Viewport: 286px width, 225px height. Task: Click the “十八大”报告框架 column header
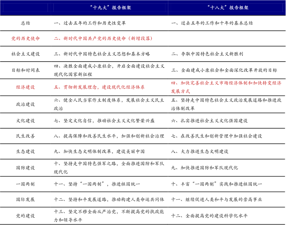pos(228,8)
